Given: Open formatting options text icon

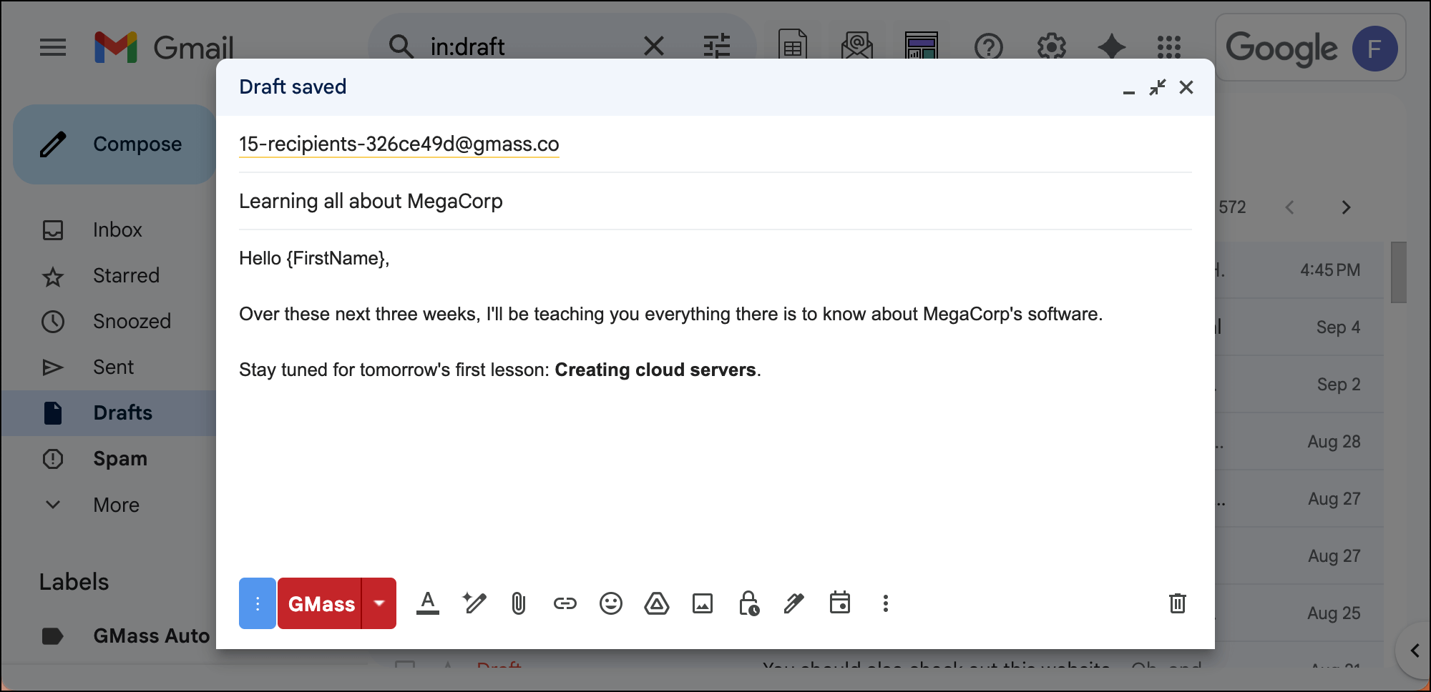Looking at the screenshot, I should pos(428,604).
